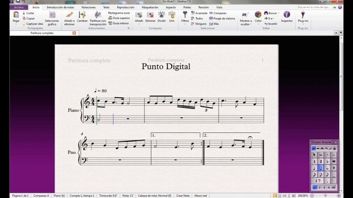Open the Buscar binoculars dropdown

pyautogui.click(x=271, y=13)
